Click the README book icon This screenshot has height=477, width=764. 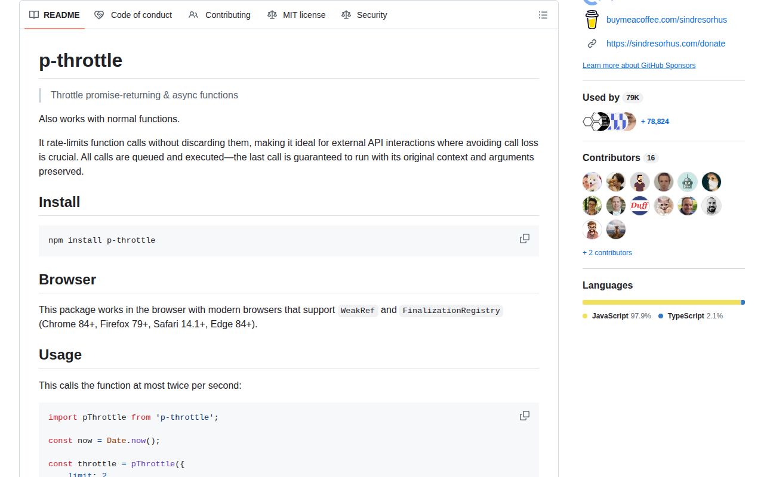click(x=34, y=15)
